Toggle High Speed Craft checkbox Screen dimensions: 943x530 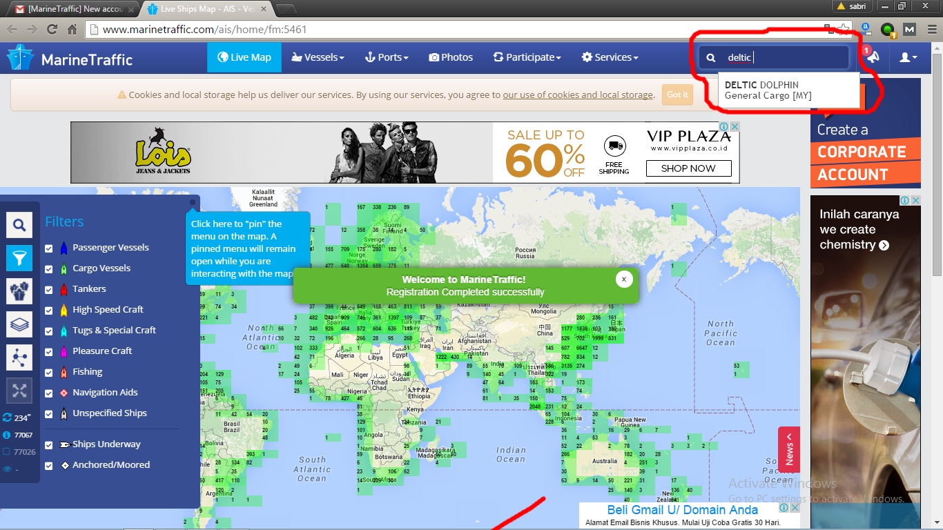click(x=49, y=311)
